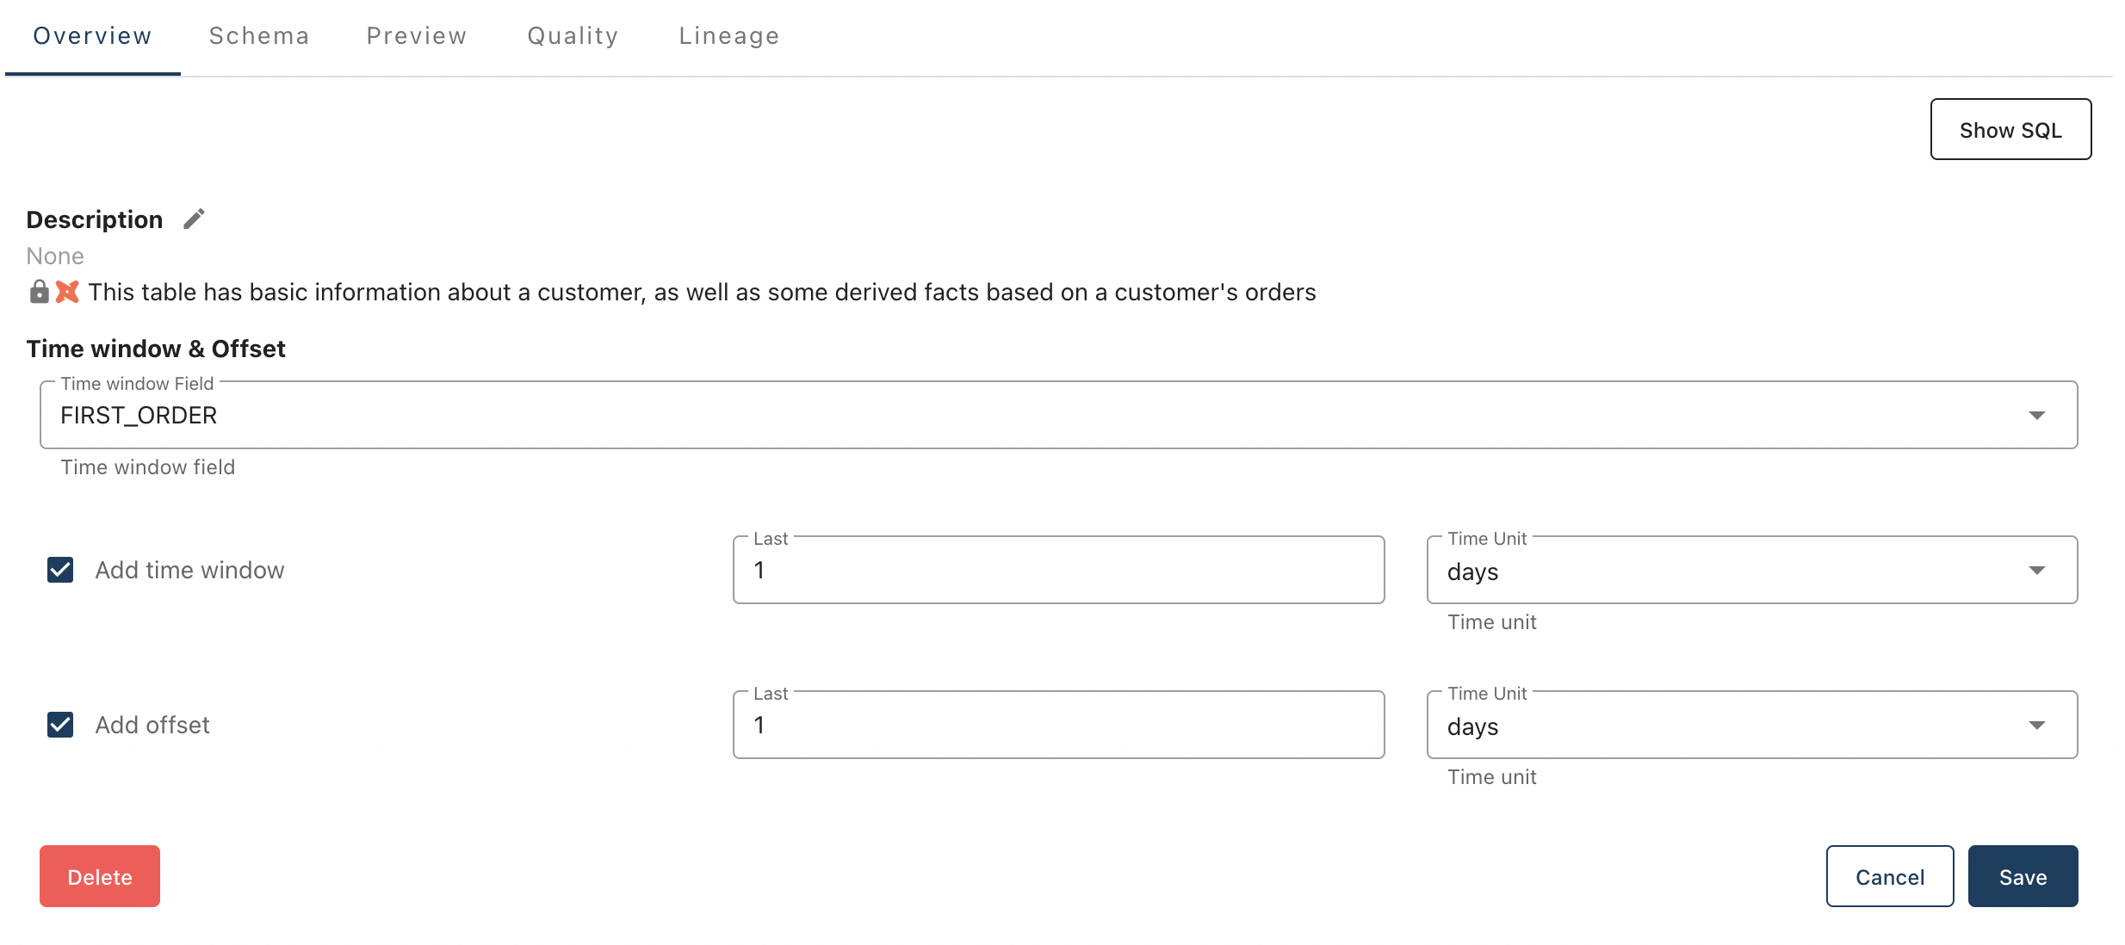Expand the offset Time Unit dropdown
Image resolution: width=2125 pixels, height=945 pixels.
pyautogui.click(x=1751, y=726)
